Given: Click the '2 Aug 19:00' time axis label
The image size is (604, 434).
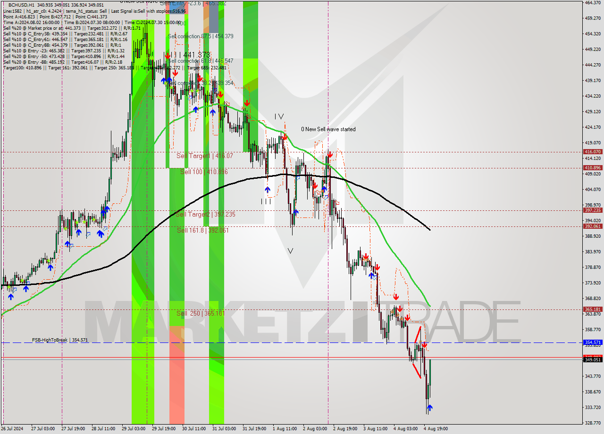Looking at the screenshot, I should [345, 429].
